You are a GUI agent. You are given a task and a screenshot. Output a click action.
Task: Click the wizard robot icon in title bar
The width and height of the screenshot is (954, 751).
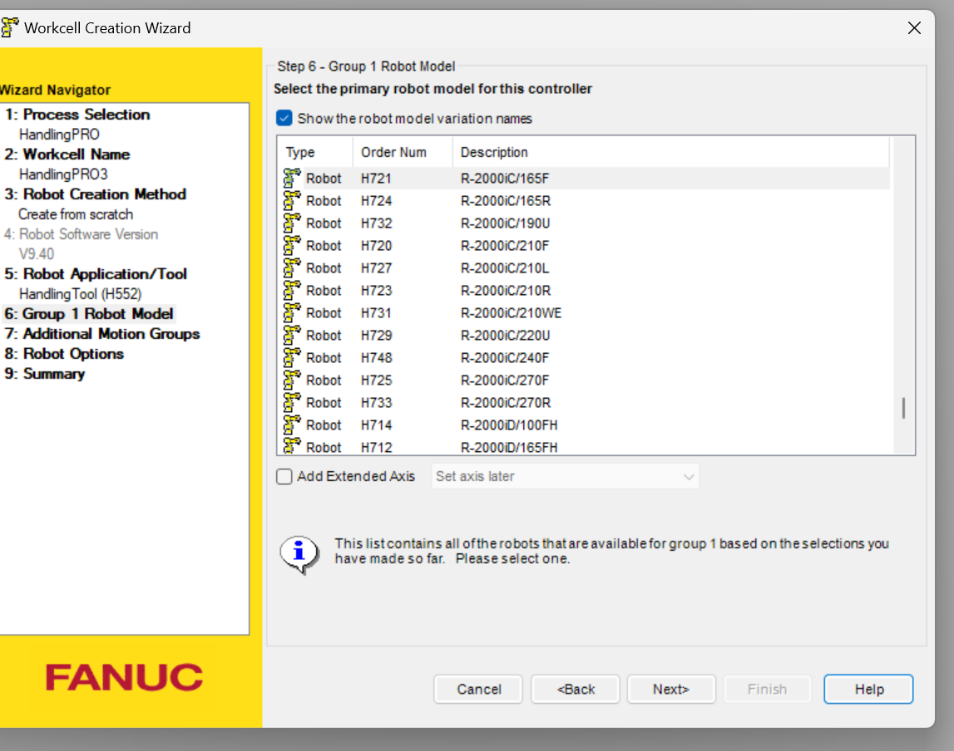[10, 27]
